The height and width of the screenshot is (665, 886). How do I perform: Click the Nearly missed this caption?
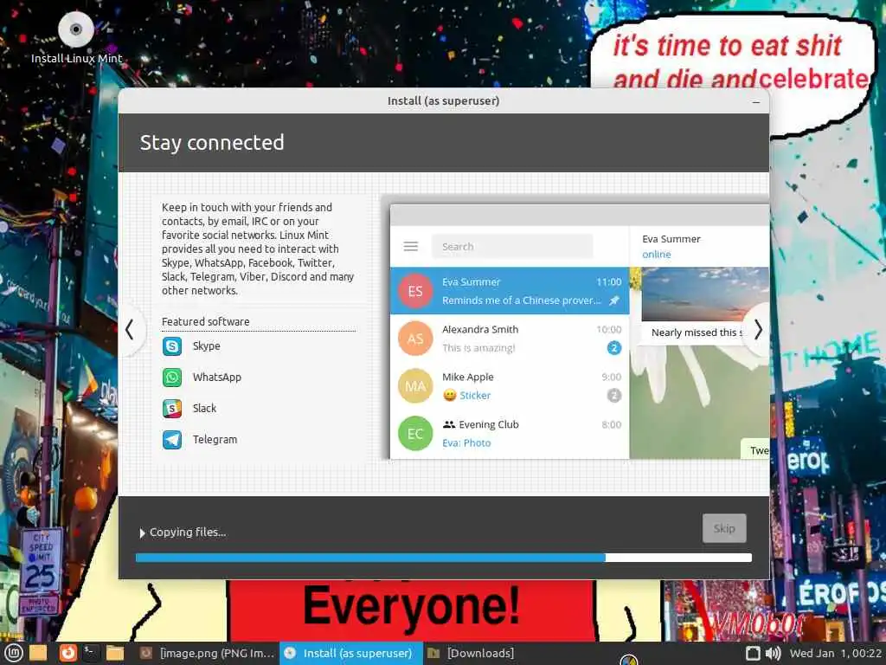pyautogui.click(x=697, y=332)
